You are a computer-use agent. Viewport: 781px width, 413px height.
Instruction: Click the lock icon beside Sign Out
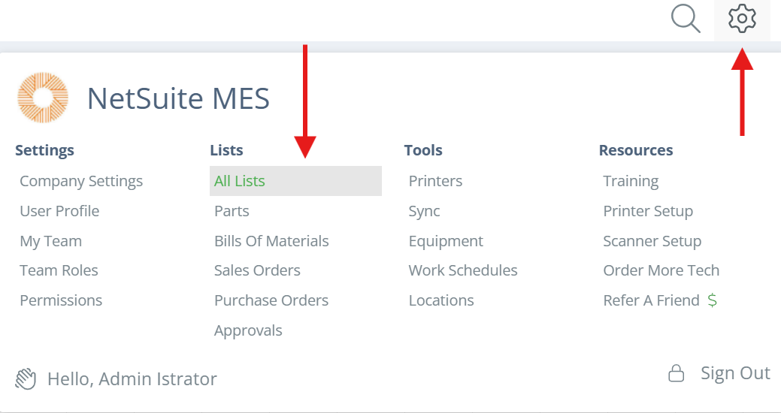(676, 373)
